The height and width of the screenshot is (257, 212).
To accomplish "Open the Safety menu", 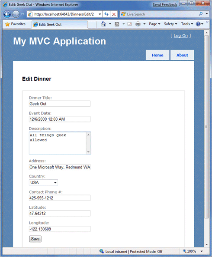I will (x=170, y=24).
